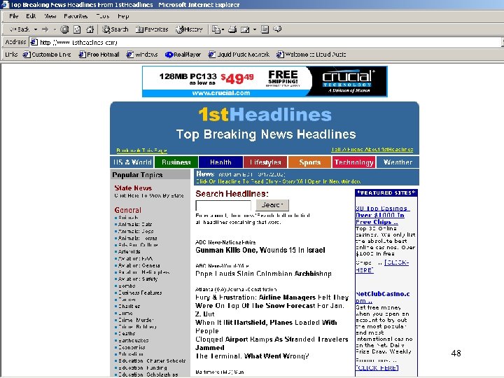The width and height of the screenshot is (504, 378).
Task: Open the Favorites menu
Action: coord(76,16)
